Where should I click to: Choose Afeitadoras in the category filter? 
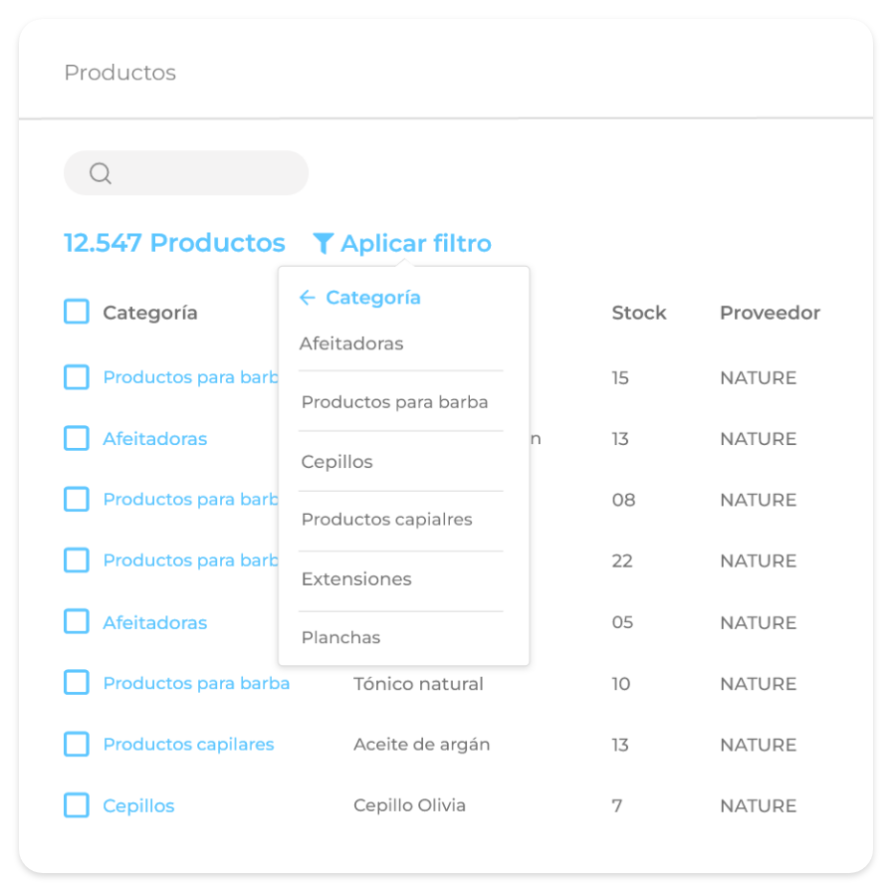351,343
